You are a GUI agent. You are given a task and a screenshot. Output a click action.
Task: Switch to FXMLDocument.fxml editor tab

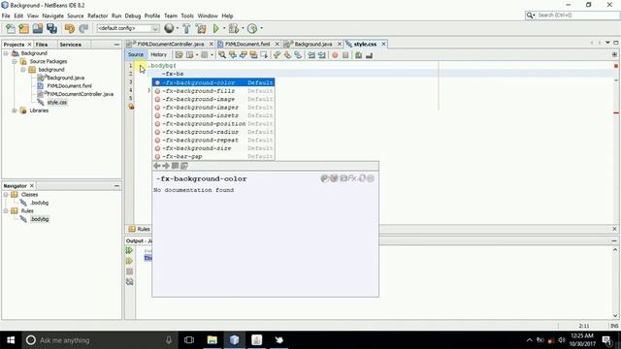[x=247, y=44]
